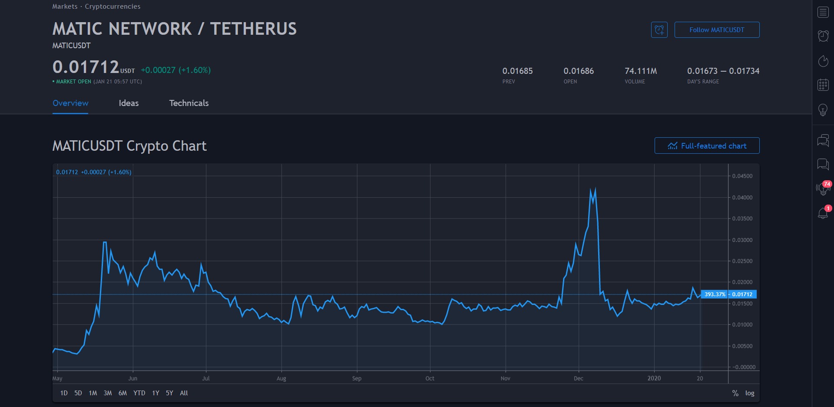Open the Economic Calendar icon
834x407 pixels.
tap(823, 85)
